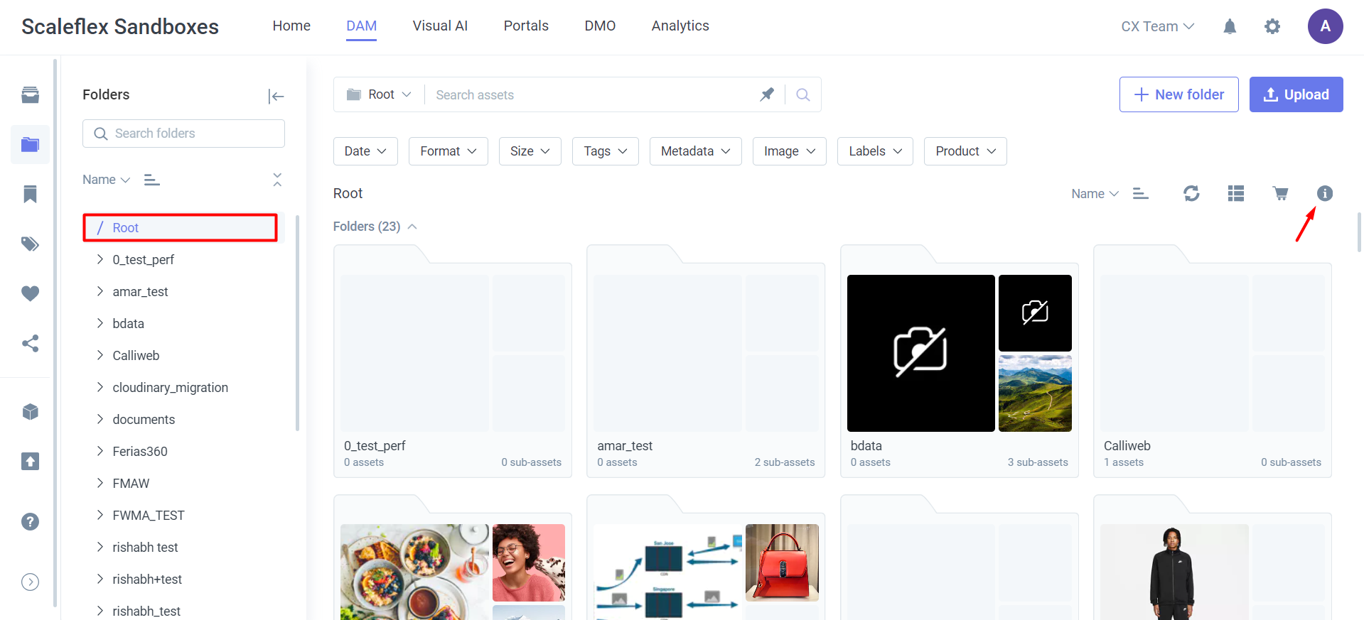Open the bdata folder thumbnail
This screenshot has height=620, width=1364.
click(x=959, y=353)
